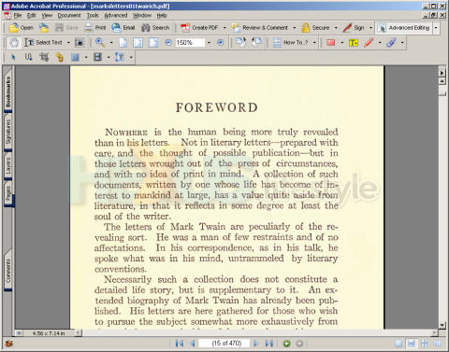Click the Email toolbar button
The image size is (449, 352).
(123, 28)
